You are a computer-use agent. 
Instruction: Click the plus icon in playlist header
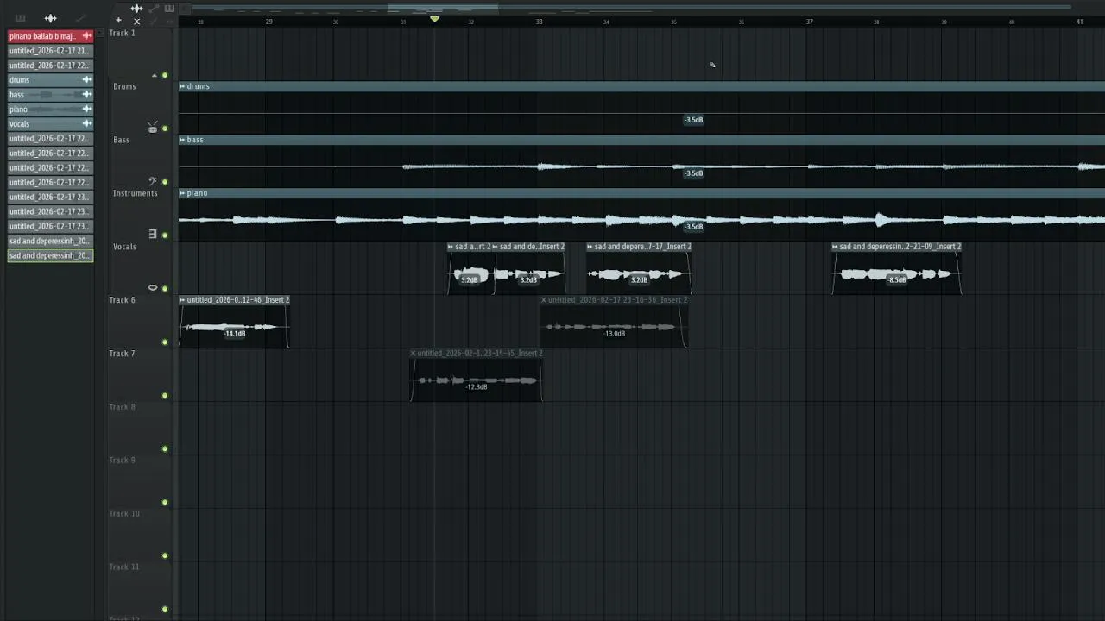click(119, 21)
